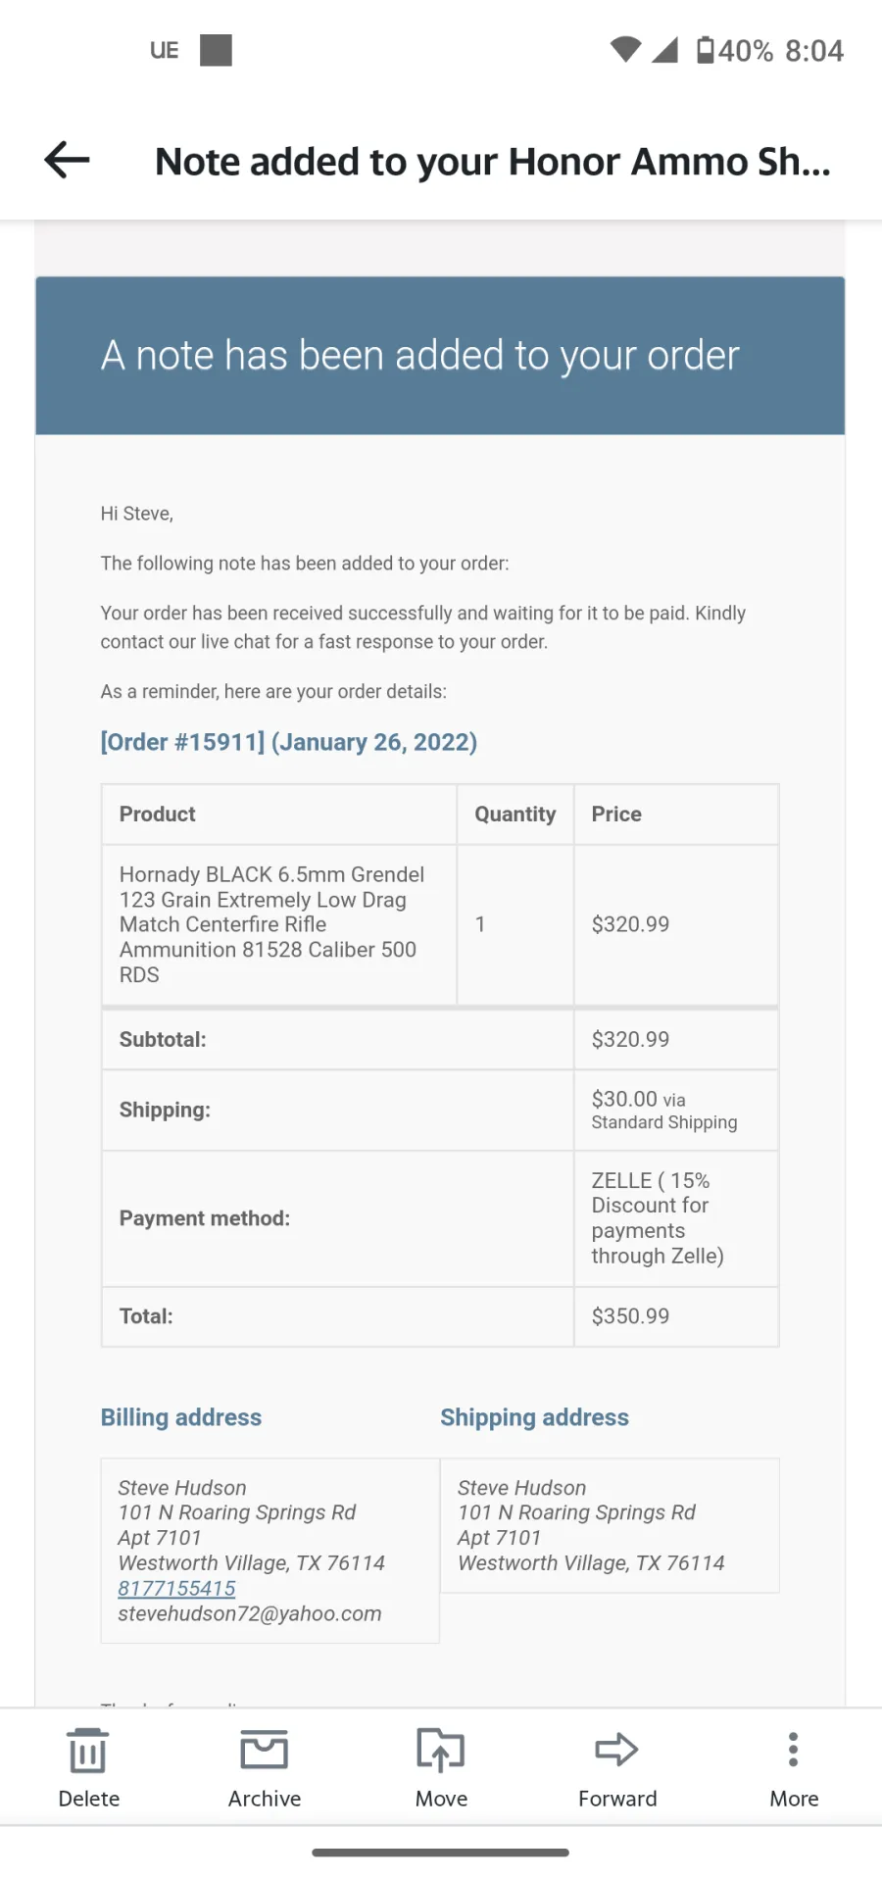
Task: Tap the $350.99 total amount
Action: 630,1316
